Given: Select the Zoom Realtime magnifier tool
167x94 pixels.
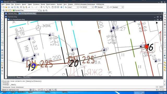Looking at the screenshot, I should (44, 7).
